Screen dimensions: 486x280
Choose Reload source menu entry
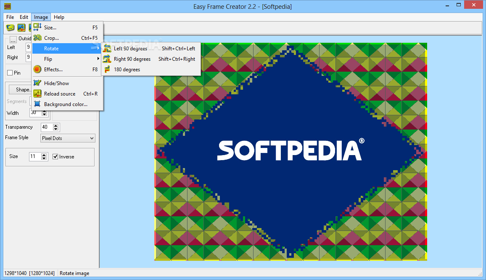[67, 93]
